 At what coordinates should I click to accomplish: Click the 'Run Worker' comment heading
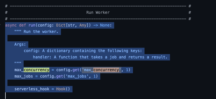[98, 13]
